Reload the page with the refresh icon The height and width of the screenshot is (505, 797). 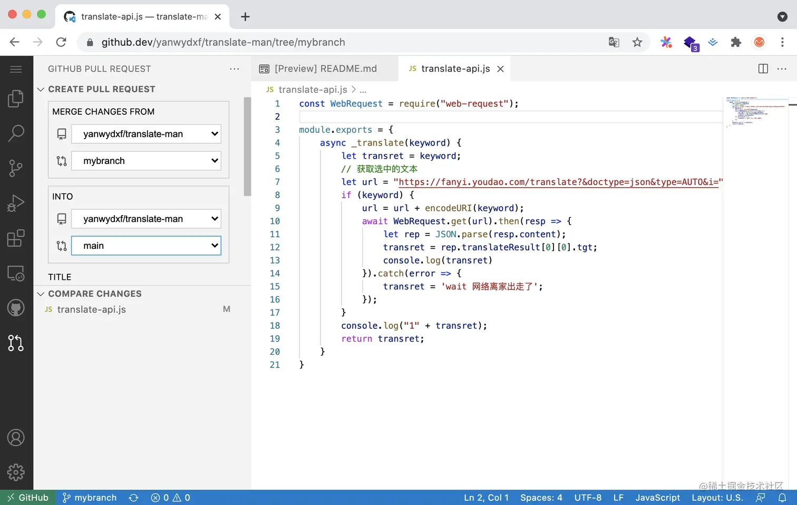pos(61,42)
